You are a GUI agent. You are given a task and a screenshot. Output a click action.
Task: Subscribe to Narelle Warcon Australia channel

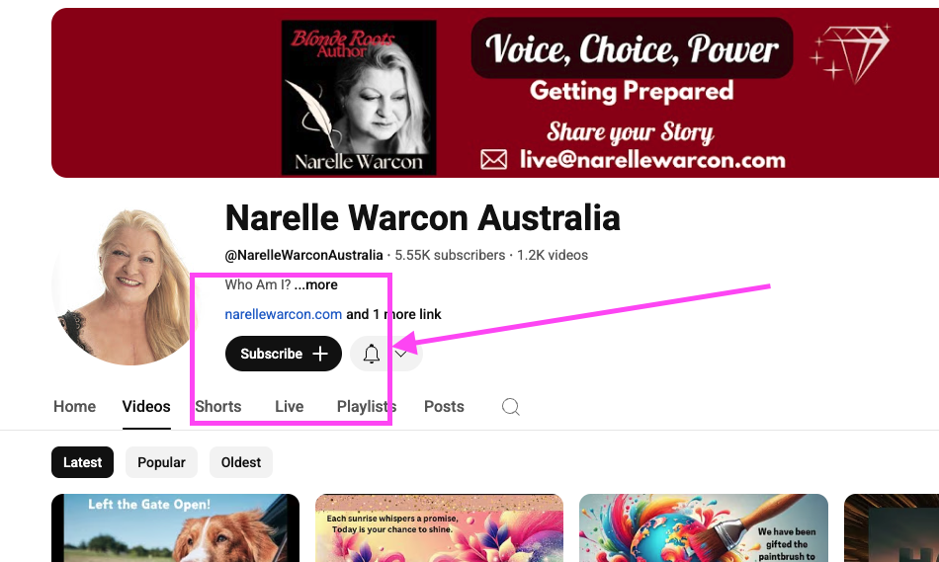pos(284,354)
